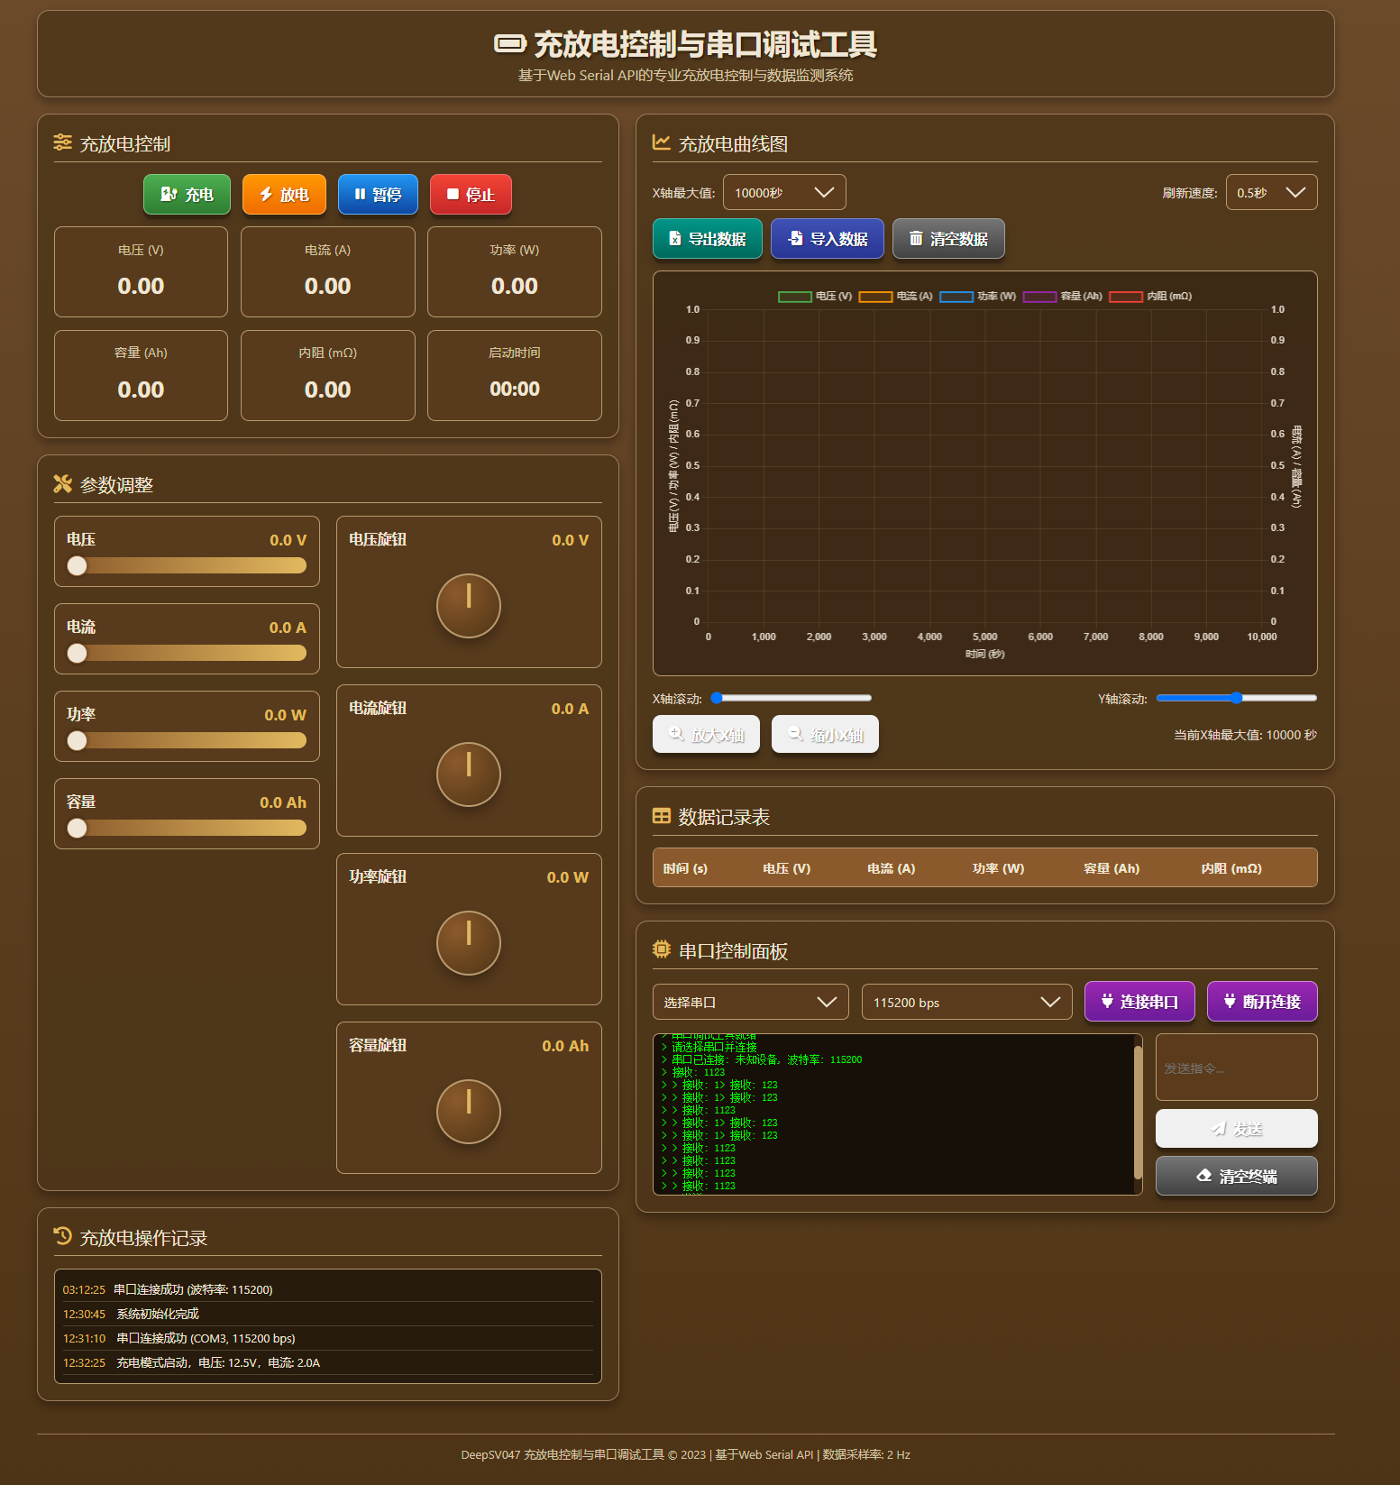Start charging with the green 充电 button
This screenshot has height=1485, width=1400.
click(x=187, y=195)
